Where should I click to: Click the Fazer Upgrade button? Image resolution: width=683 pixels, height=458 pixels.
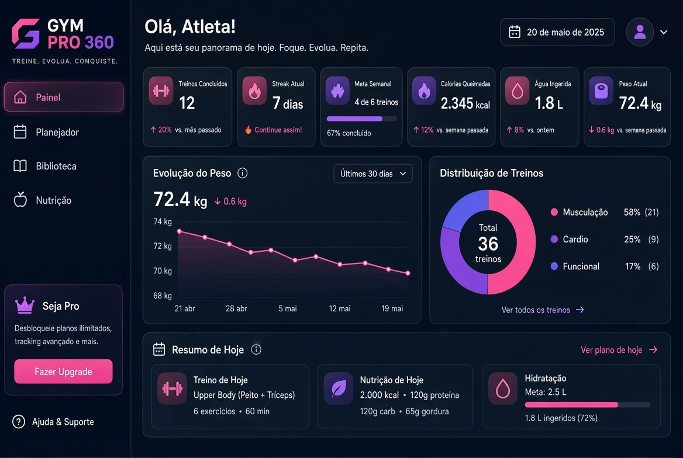(63, 372)
